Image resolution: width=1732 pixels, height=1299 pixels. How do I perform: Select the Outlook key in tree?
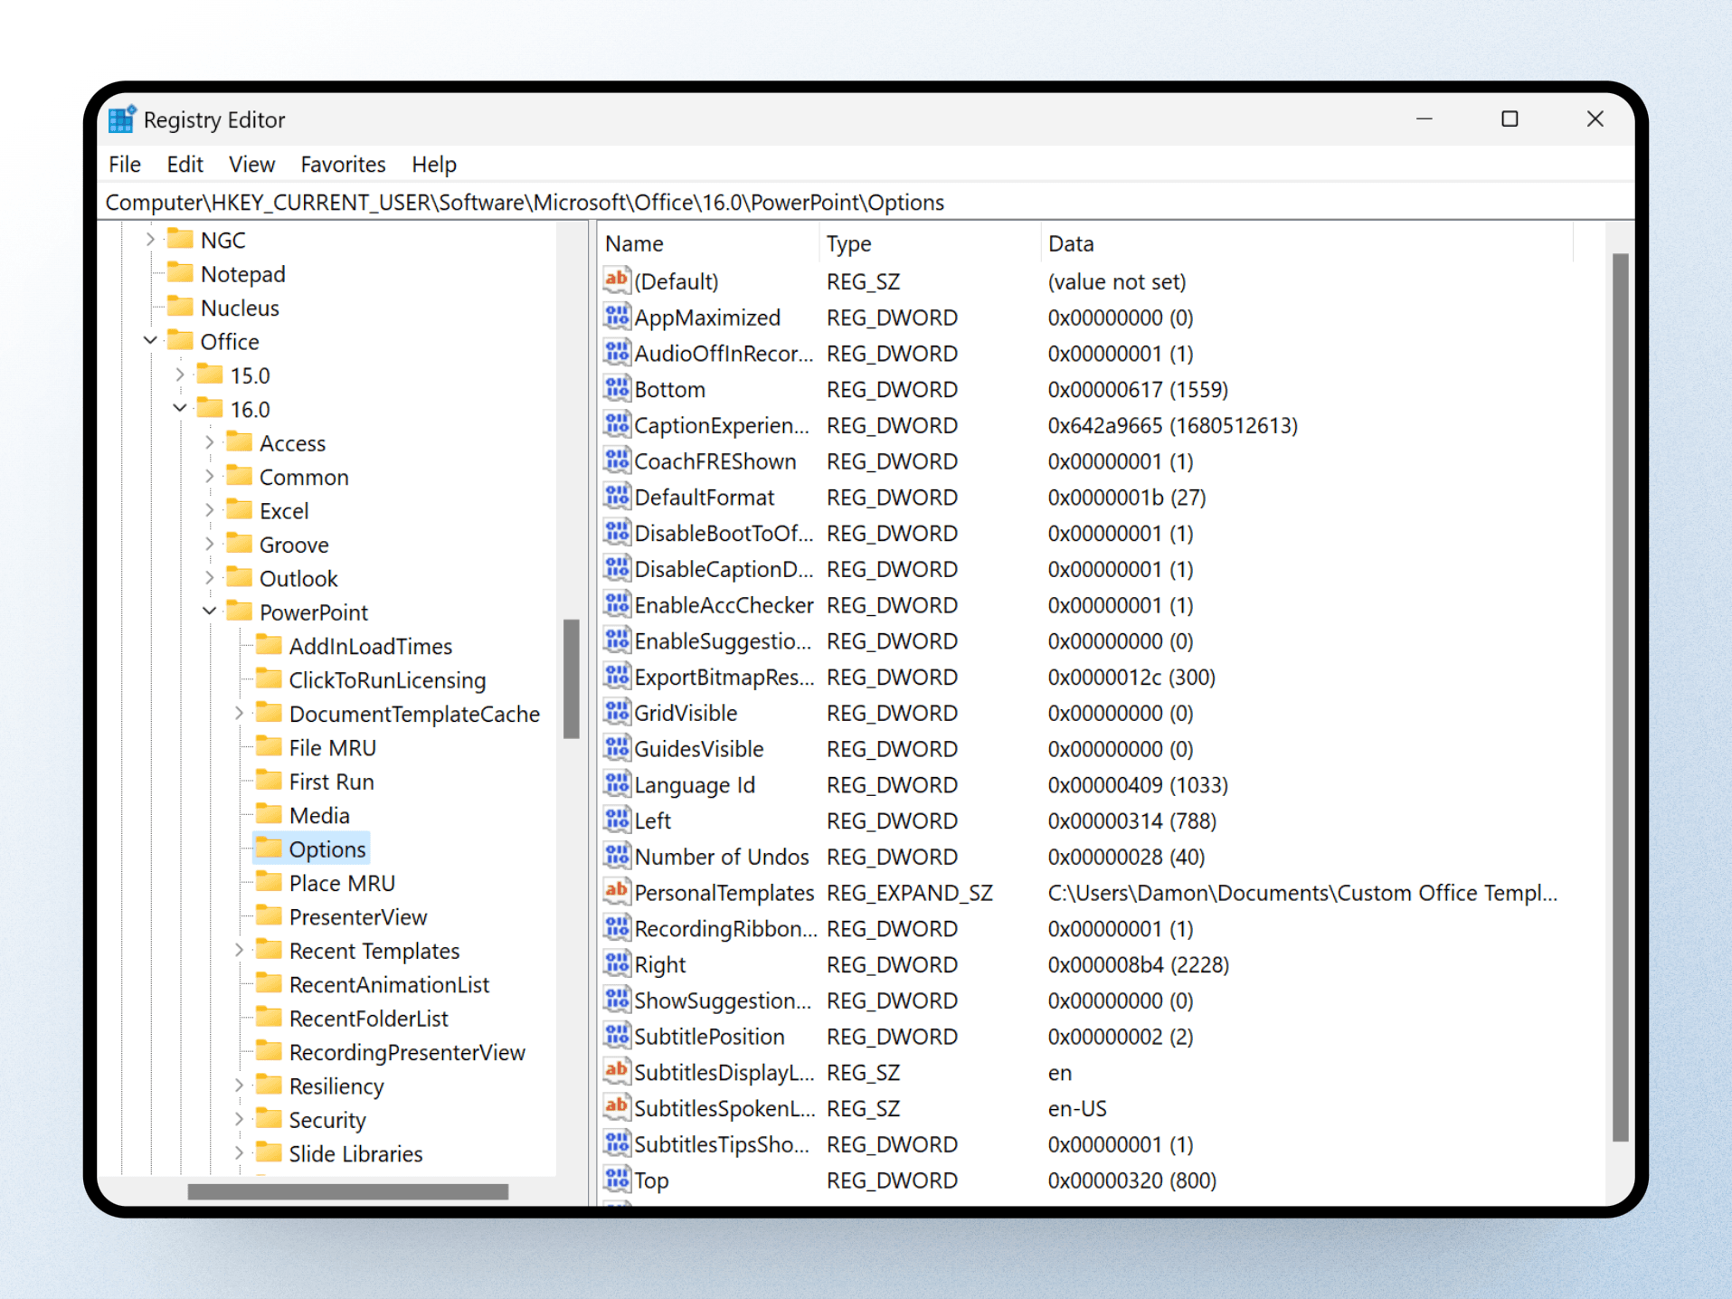click(298, 579)
